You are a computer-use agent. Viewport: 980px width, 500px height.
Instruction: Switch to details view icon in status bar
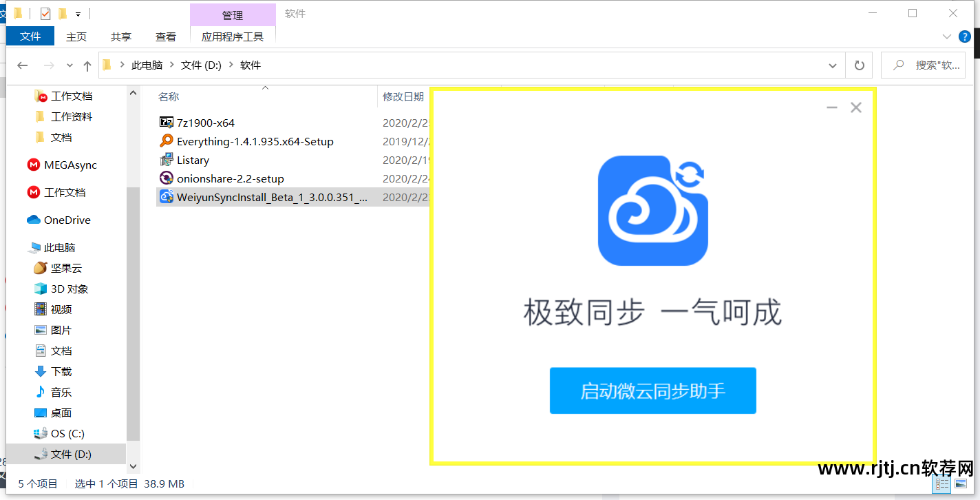point(941,485)
